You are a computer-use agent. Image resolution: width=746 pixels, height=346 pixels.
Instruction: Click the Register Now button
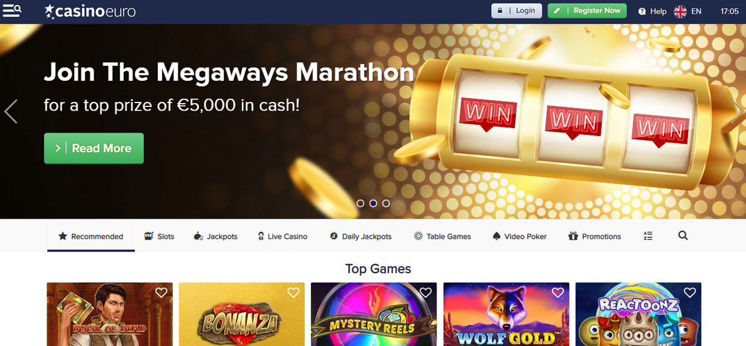[x=587, y=11]
